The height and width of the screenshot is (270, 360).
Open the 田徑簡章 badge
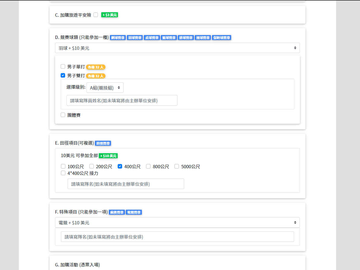pyautogui.click(x=103, y=143)
